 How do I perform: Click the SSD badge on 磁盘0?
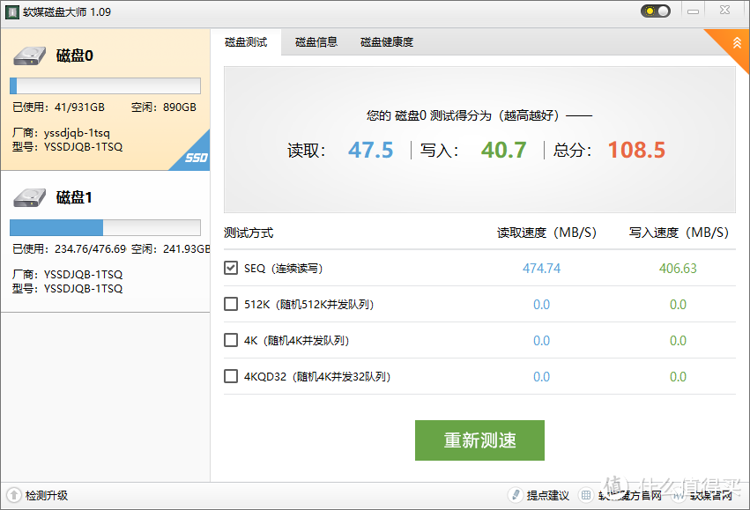pyautogui.click(x=197, y=158)
